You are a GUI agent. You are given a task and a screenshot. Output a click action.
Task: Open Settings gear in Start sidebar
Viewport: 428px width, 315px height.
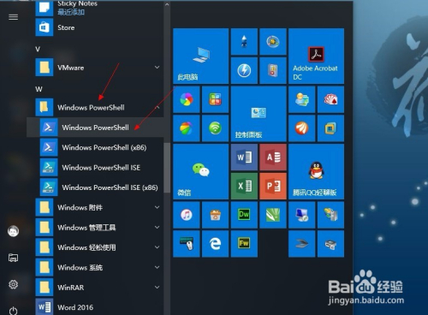13,284
